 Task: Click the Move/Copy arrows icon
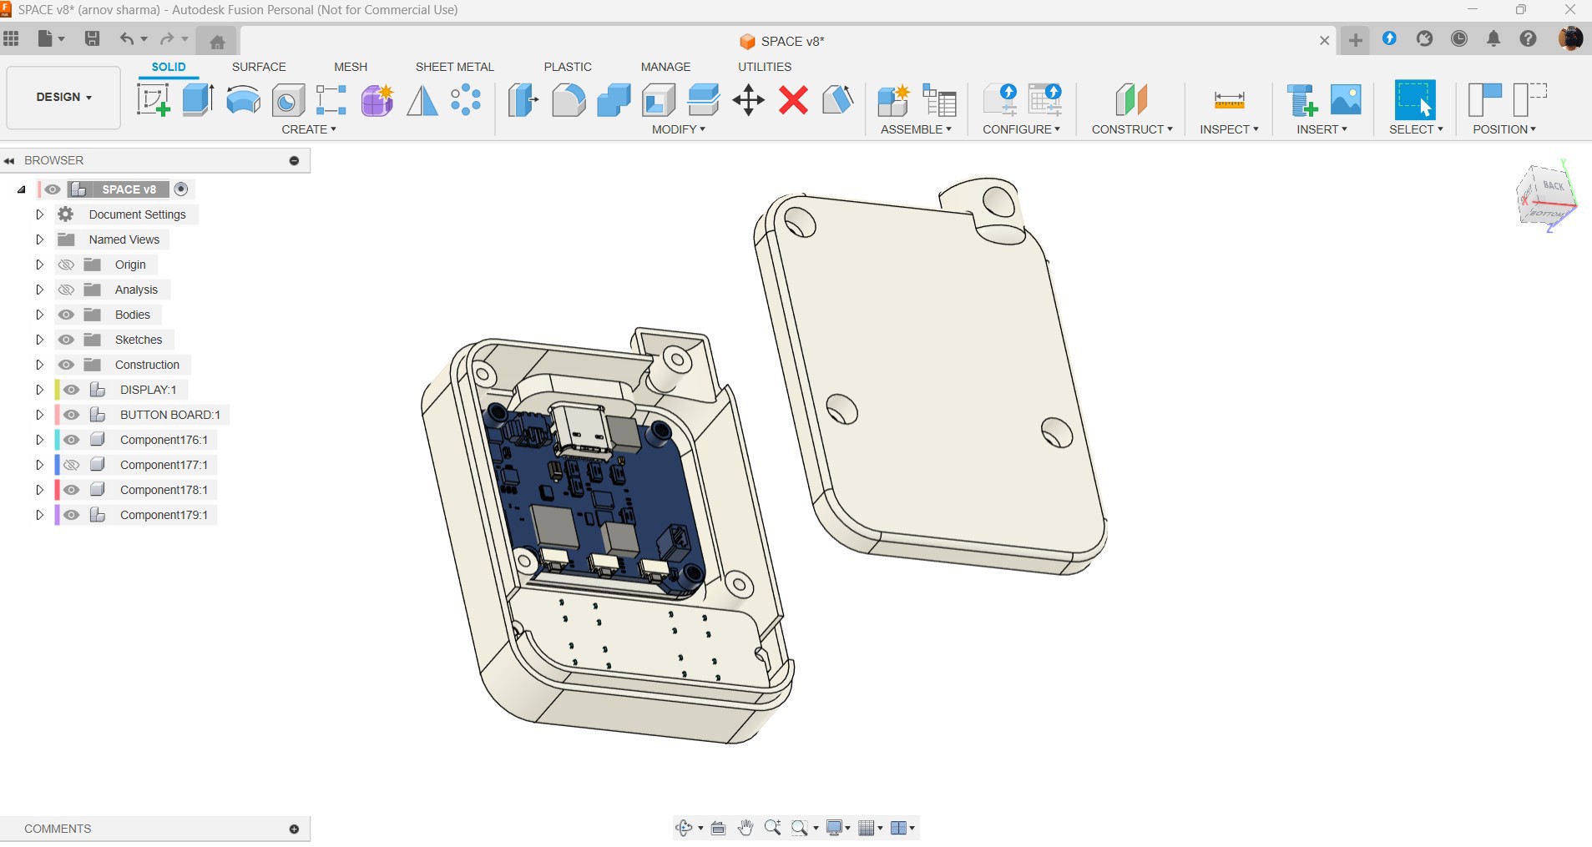[x=748, y=100]
